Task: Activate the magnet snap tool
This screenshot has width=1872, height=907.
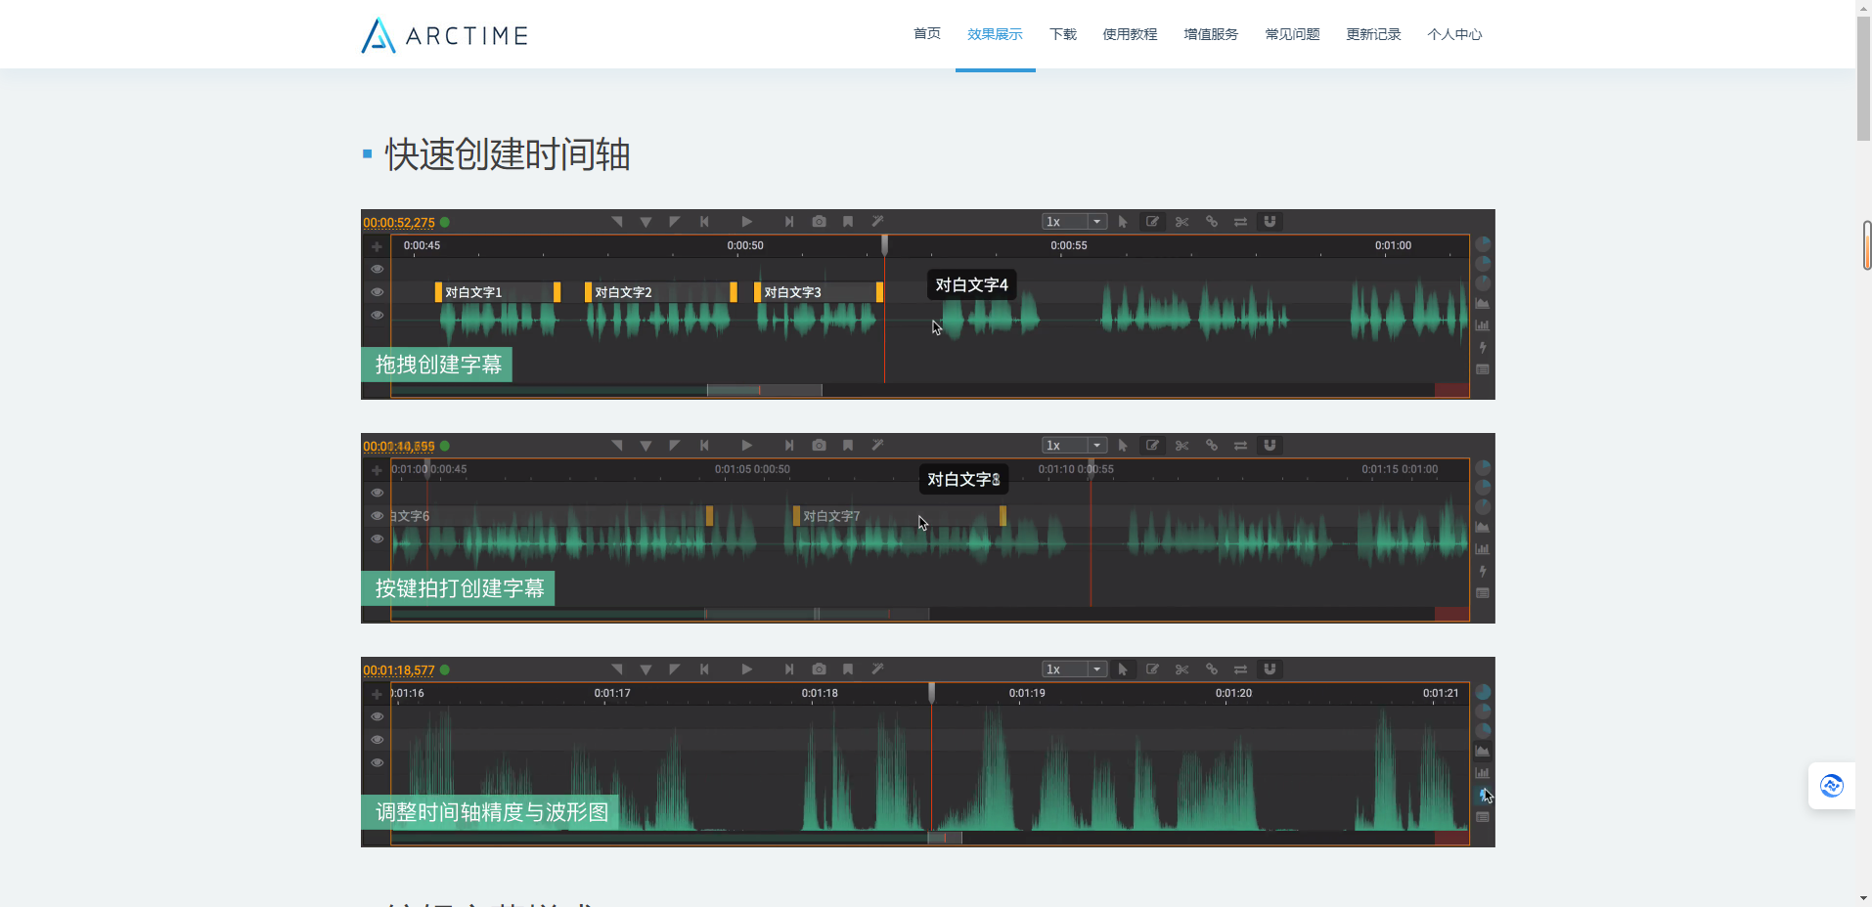Action: coord(1270,222)
